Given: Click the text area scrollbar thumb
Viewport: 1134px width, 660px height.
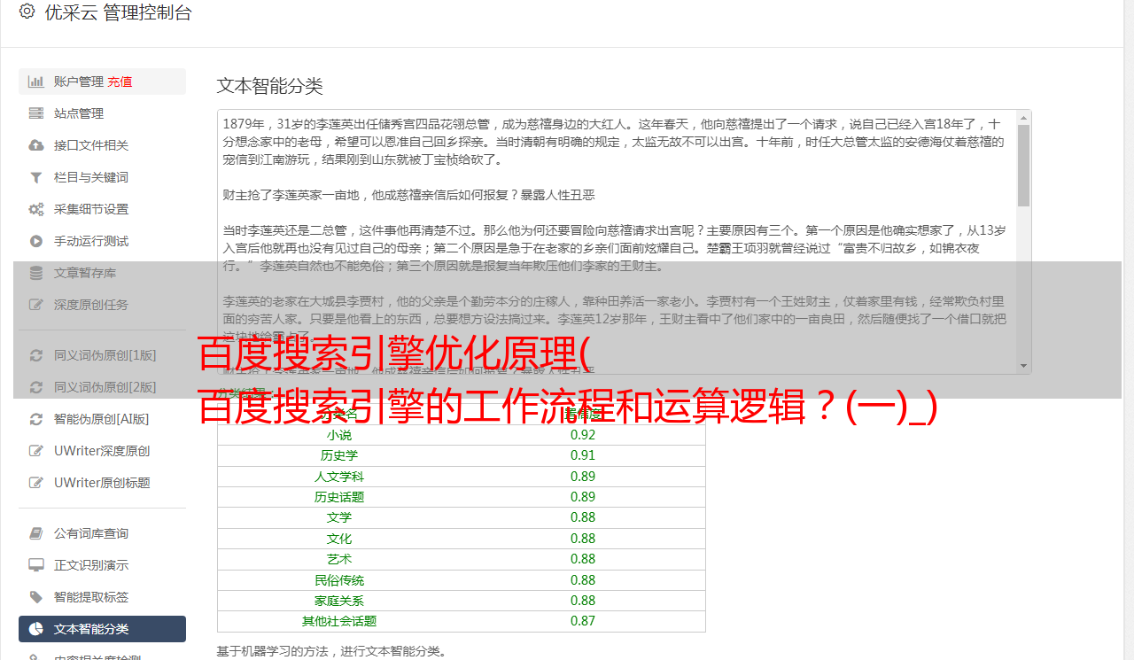Looking at the screenshot, I should (1024, 166).
